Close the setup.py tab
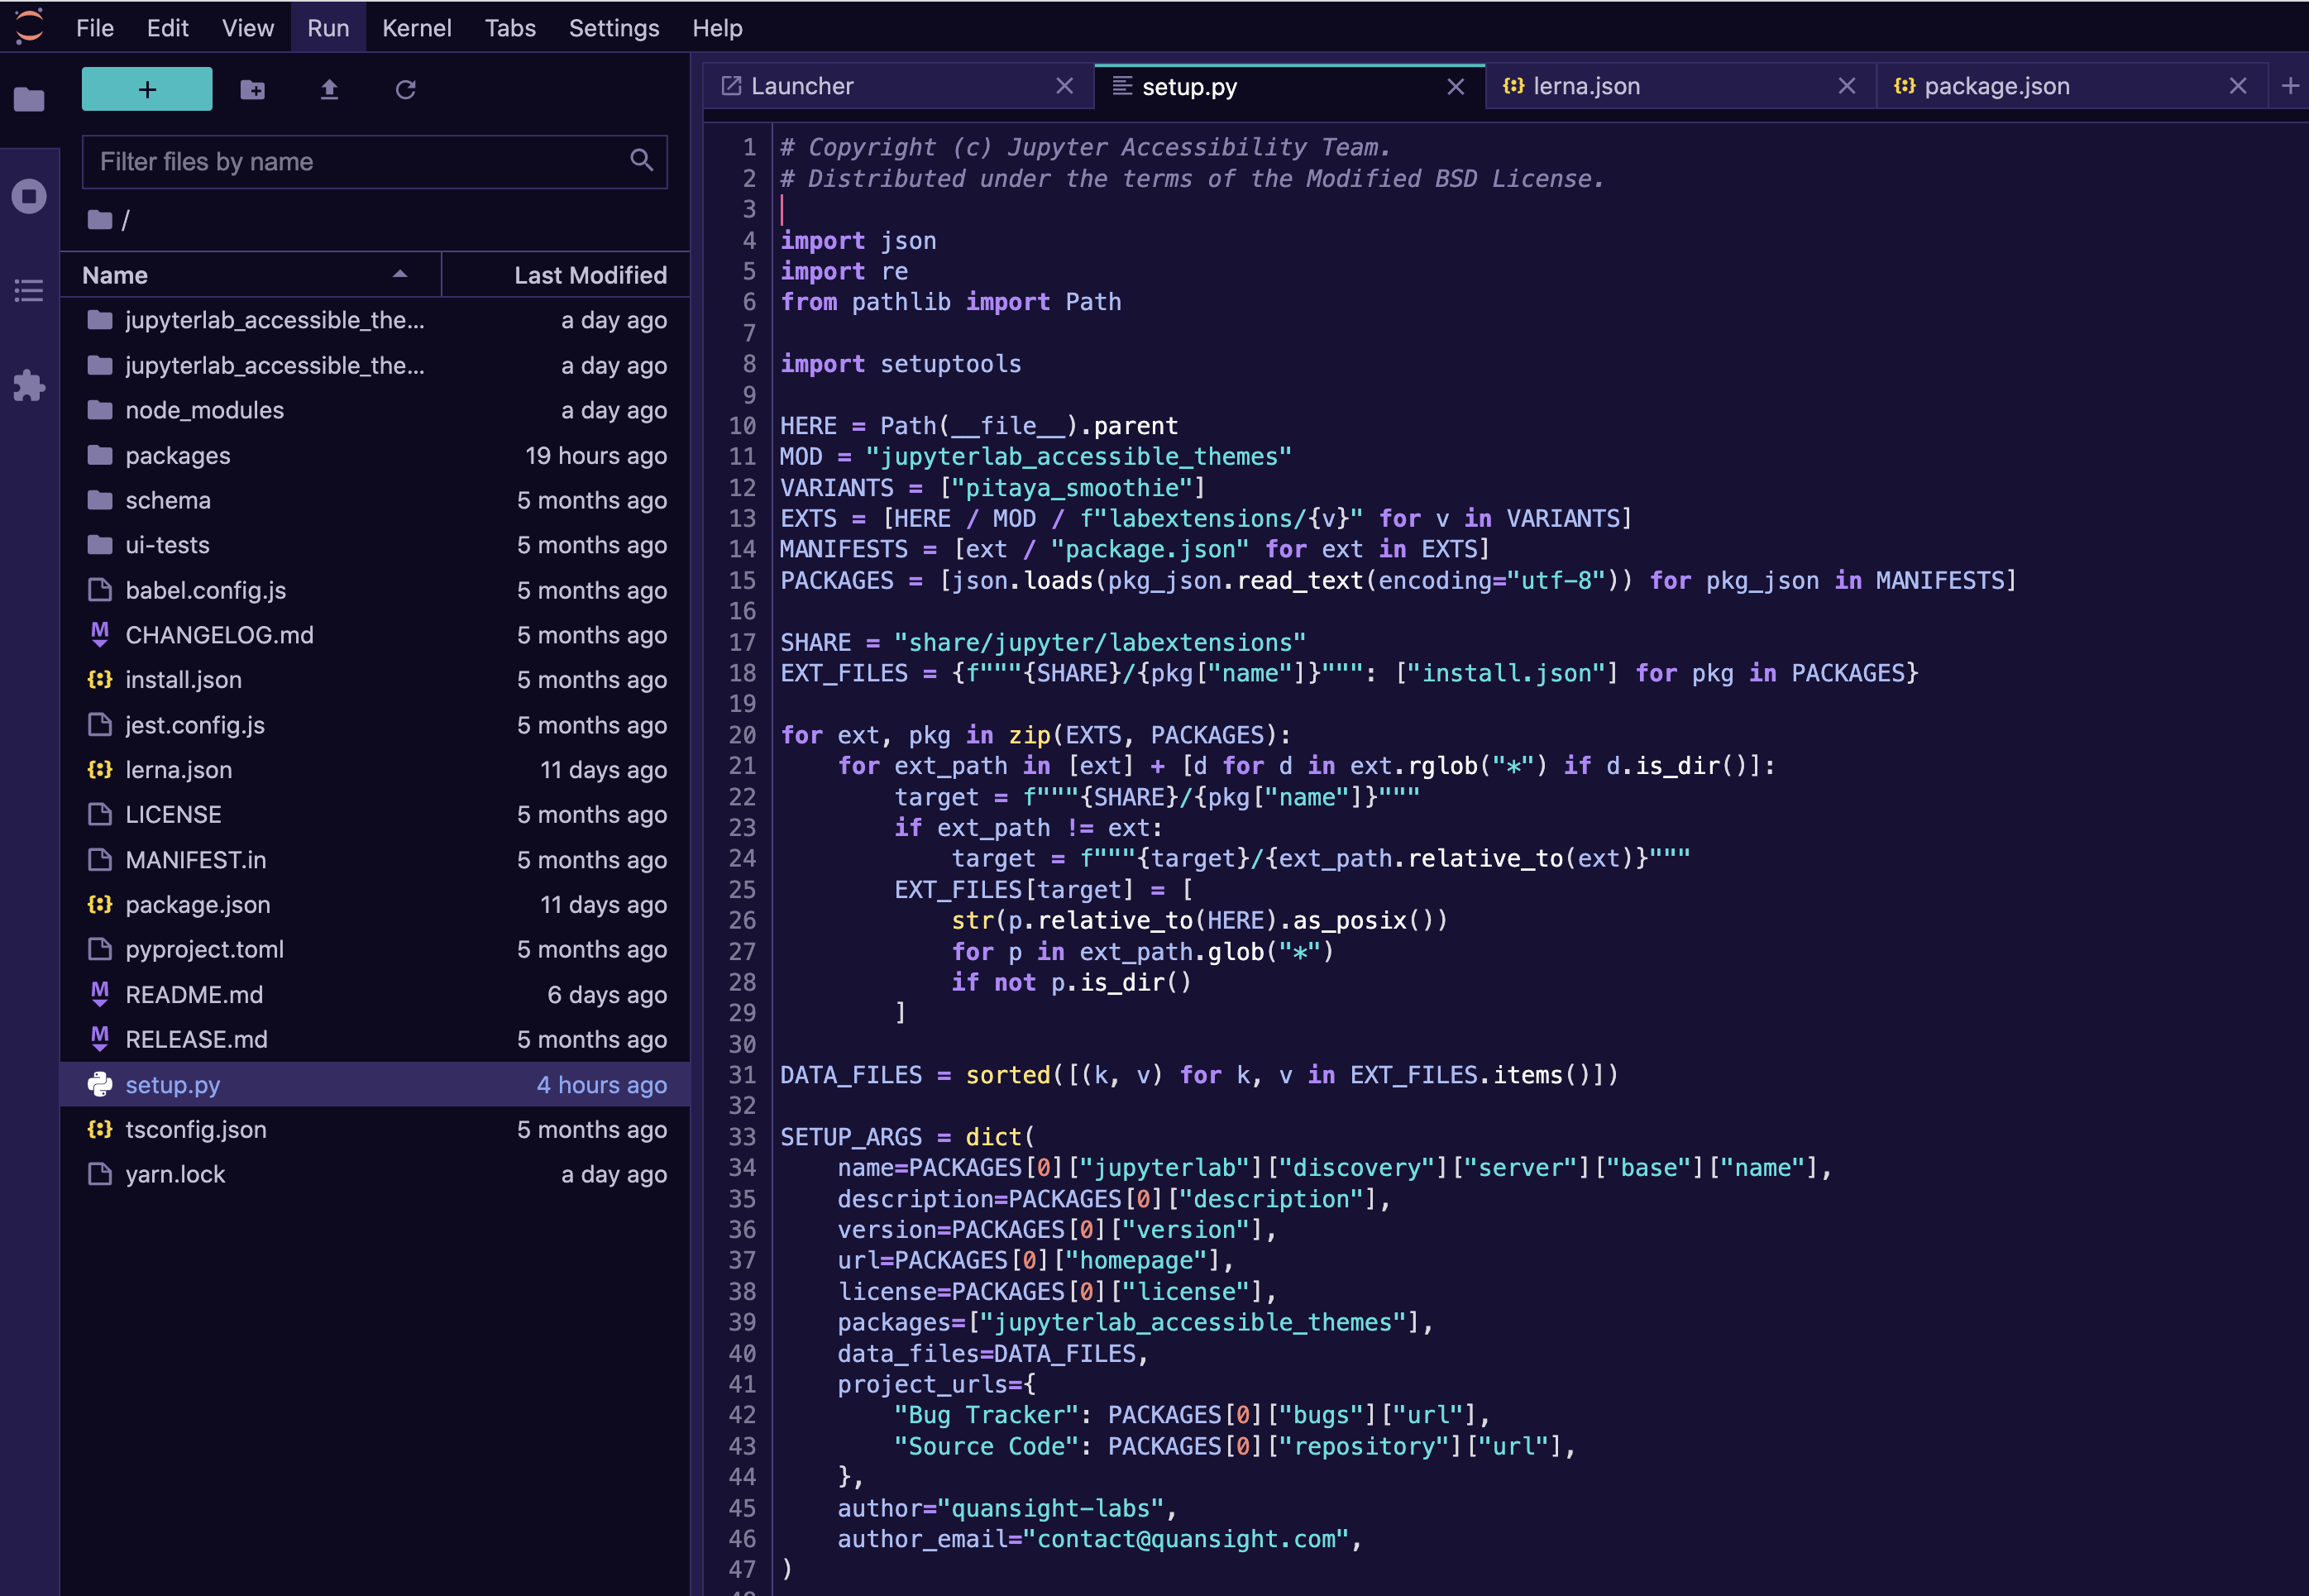The height and width of the screenshot is (1596, 2309). pyautogui.click(x=1456, y=87)
